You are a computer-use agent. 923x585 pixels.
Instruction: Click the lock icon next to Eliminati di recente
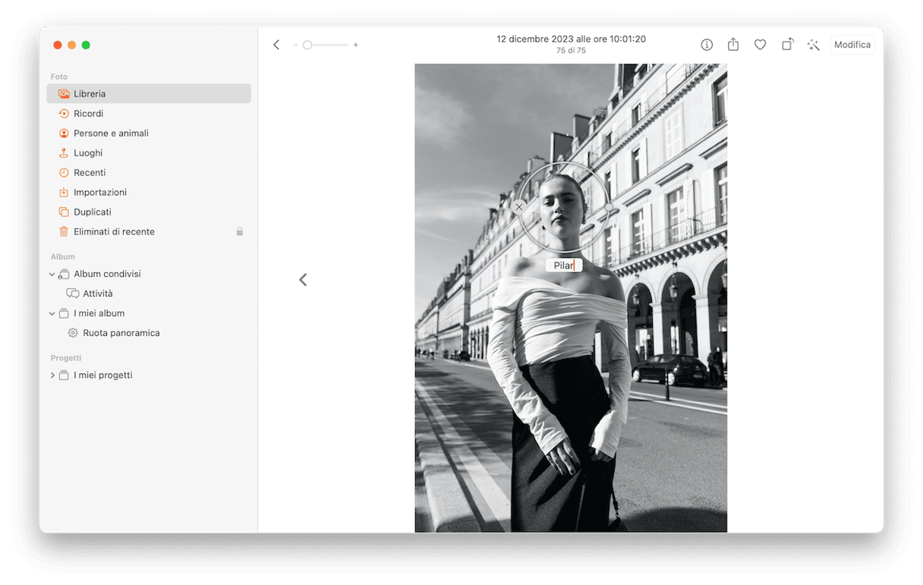(x=240, y=231)
